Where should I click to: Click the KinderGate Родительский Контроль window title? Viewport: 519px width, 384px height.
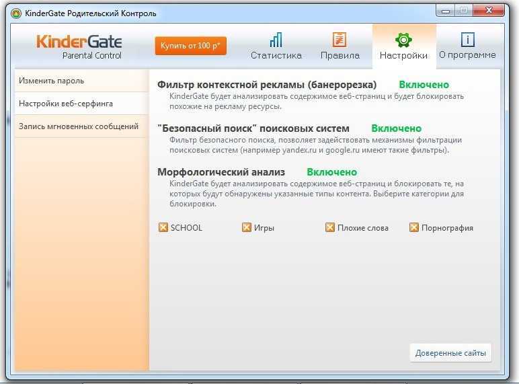click(91, 13)
